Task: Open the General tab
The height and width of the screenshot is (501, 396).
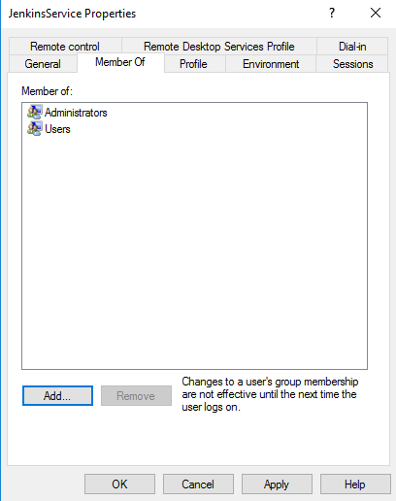Action: pyautogui.click(x=43, y=64)
